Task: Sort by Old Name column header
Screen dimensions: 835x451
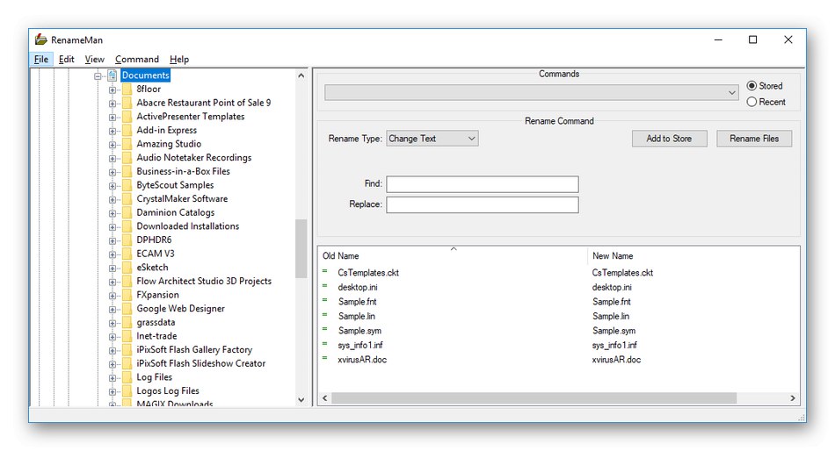Action: pyautogui.click(x=454, y=256)
